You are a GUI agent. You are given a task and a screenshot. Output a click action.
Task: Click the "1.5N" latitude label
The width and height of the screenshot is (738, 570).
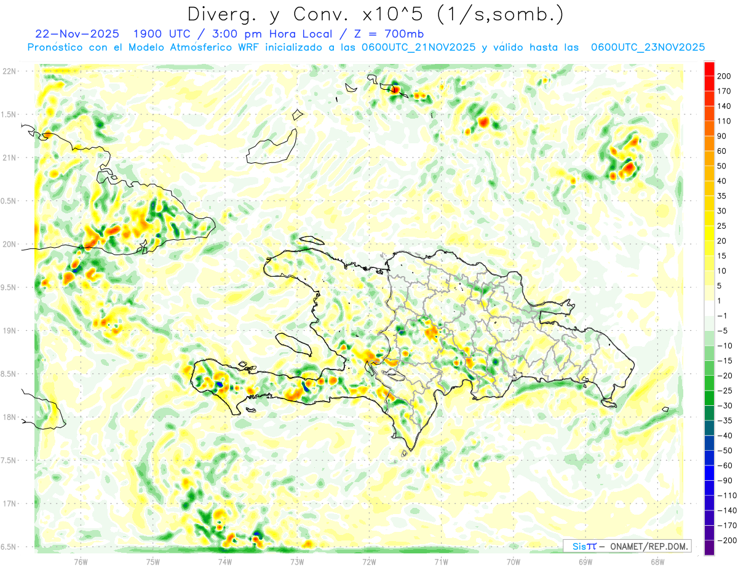(9, 114)
